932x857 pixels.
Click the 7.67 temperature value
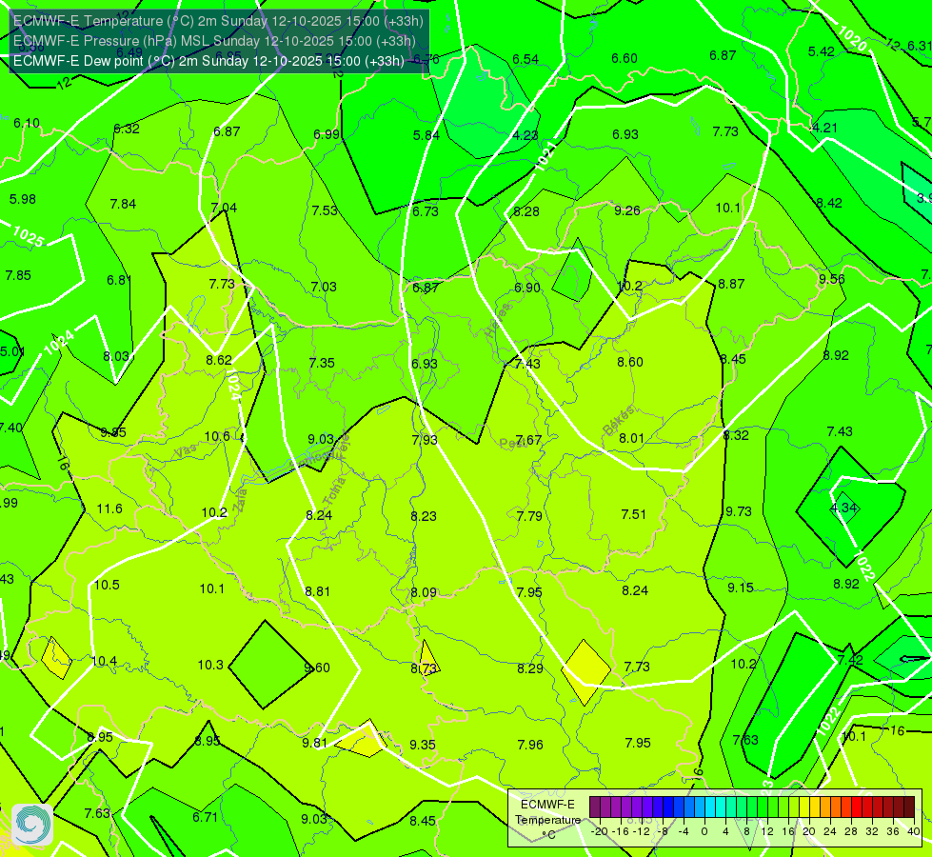point(528,440)
